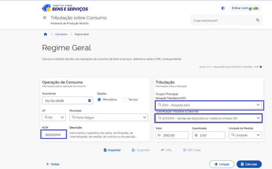The width and height of the screenshot is (272, 169).
Task: Expand the UF state dropdown
Action: pyautogui.click(x=54, y=118)
